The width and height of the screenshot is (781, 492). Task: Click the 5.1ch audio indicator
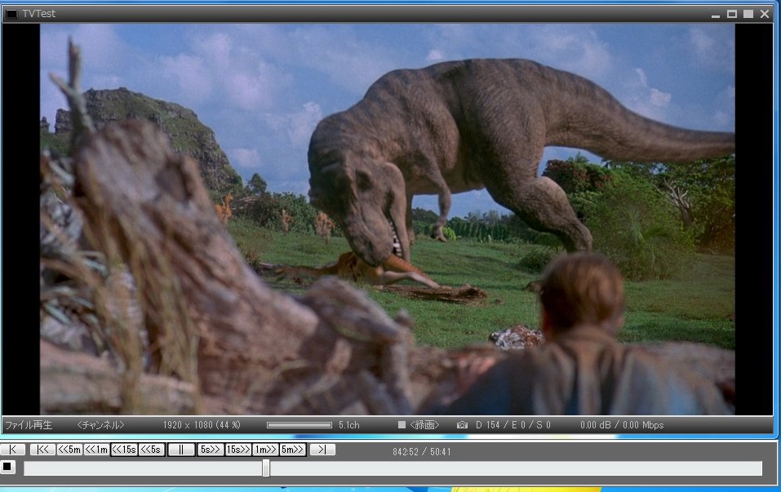[x=348, y=425]
